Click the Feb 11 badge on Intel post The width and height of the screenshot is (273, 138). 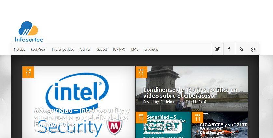(28, 72)
